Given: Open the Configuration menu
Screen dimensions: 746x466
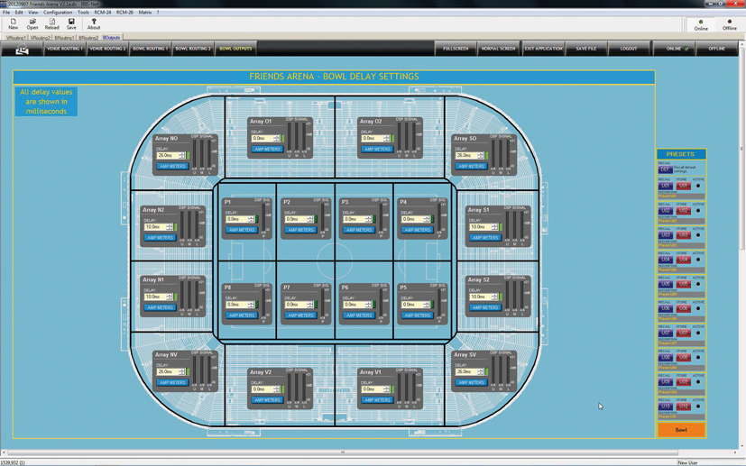Looking at the screenshot, I should click(x=58, y=13).
